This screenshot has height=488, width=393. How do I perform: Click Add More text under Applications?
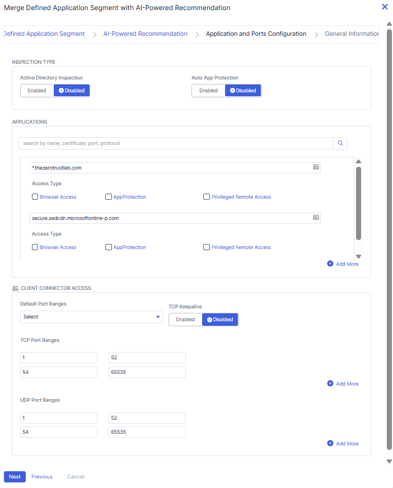(x=347, y=264)
